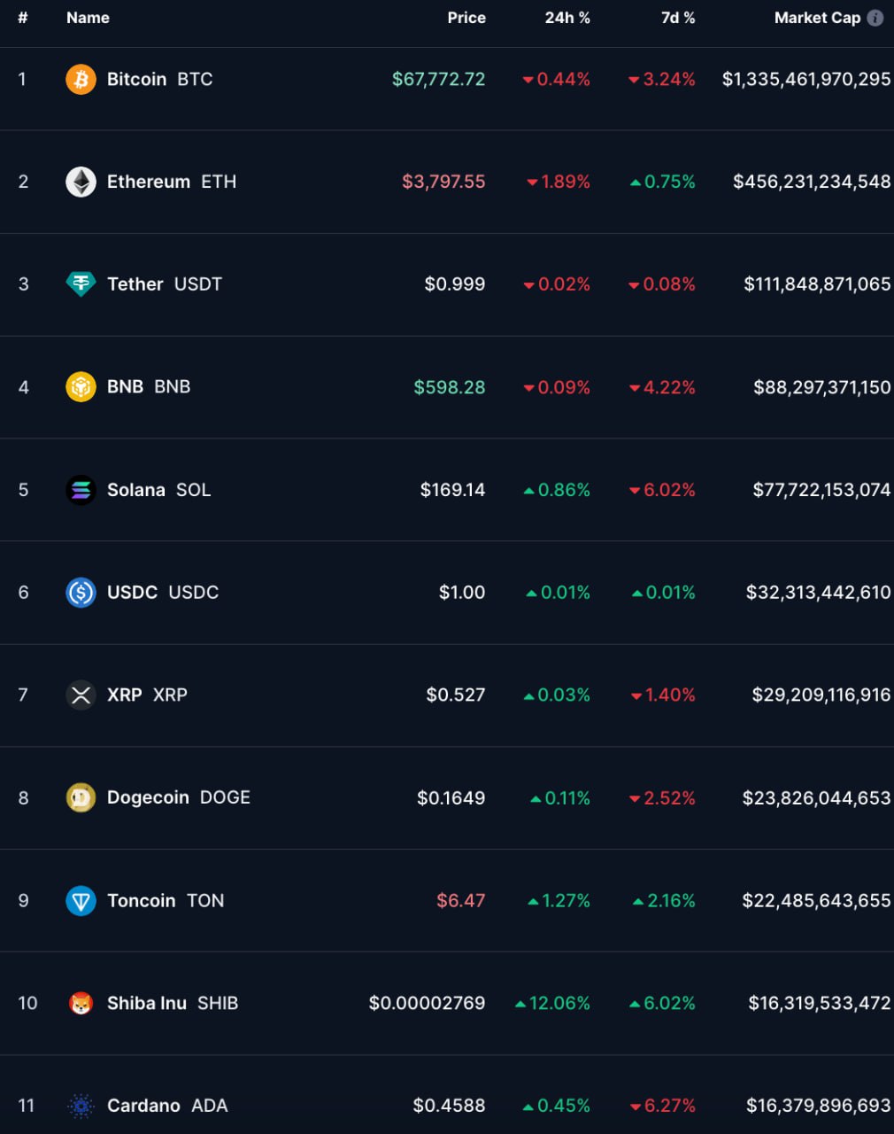Click the Dogecoin logo icon

pos(81,797)
